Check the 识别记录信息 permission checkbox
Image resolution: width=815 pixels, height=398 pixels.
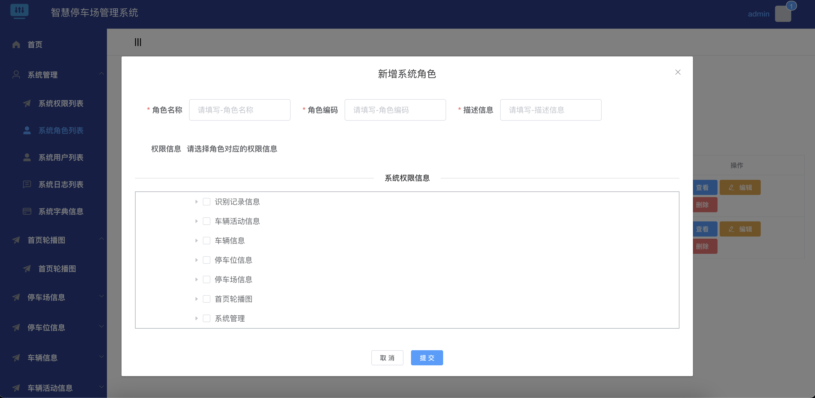point(207,202)
